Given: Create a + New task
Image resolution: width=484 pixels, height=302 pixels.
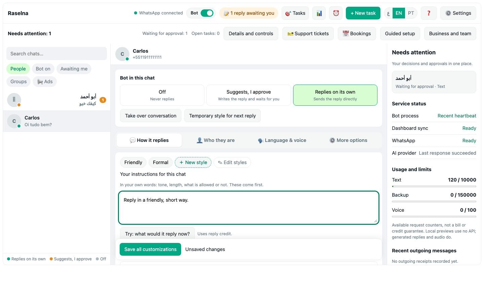Looking at the screenshot, I should pyautogui.click(x=363, y=13).
